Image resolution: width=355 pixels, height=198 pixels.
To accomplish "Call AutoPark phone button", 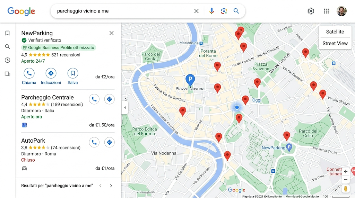I will point(94,142).
